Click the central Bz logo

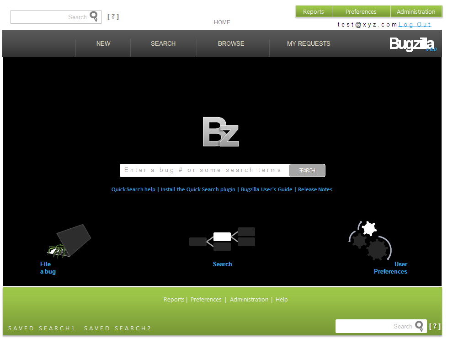[x=221, y=132]
